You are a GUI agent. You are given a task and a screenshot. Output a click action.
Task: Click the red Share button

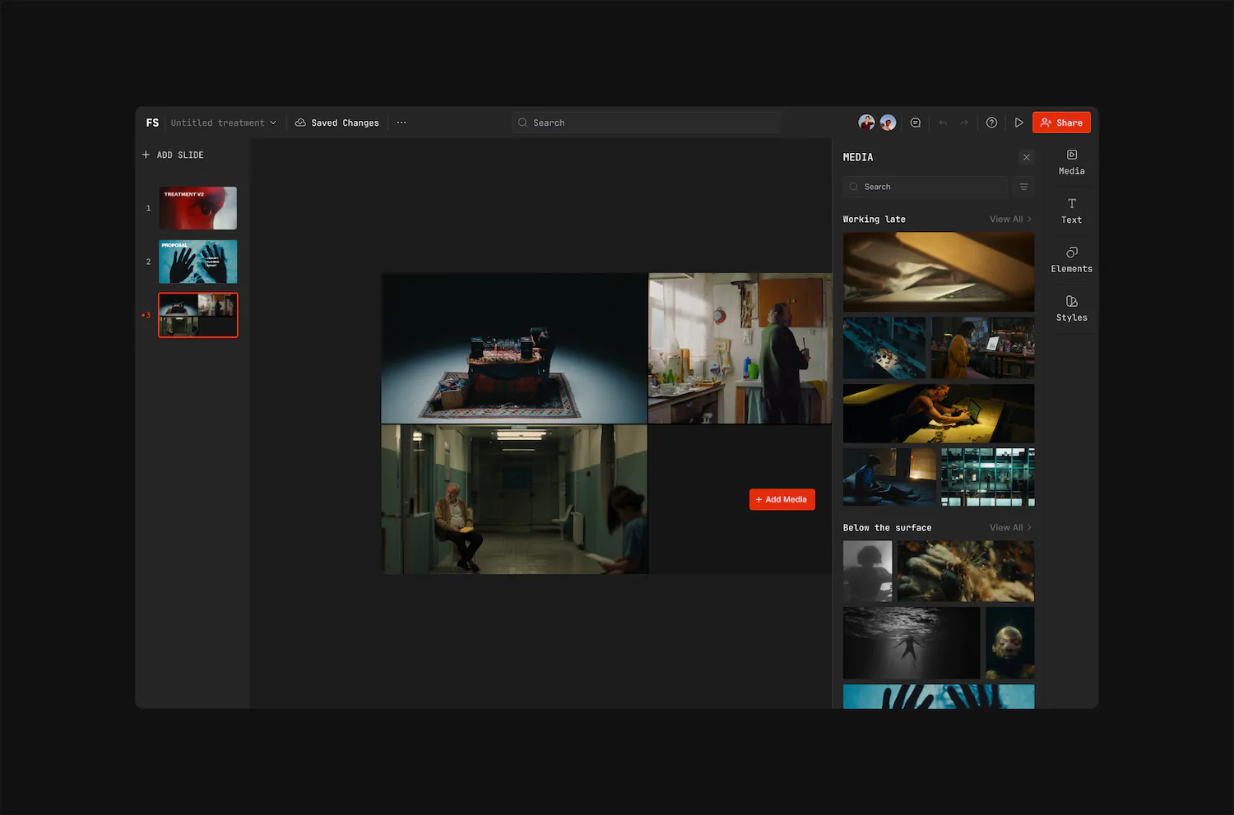point(1061,122)
